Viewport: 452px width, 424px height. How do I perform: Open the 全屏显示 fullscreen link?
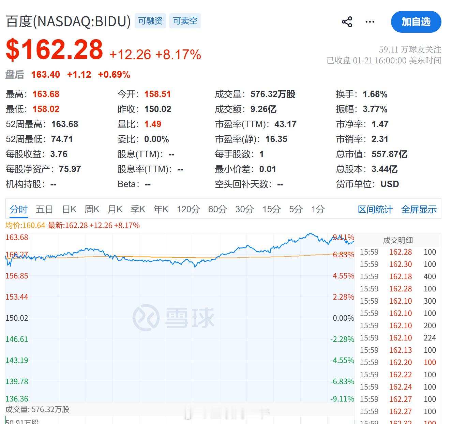[419, 209]
